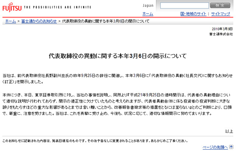Click ホーム in the breadcrumb

tap(11, 21)
